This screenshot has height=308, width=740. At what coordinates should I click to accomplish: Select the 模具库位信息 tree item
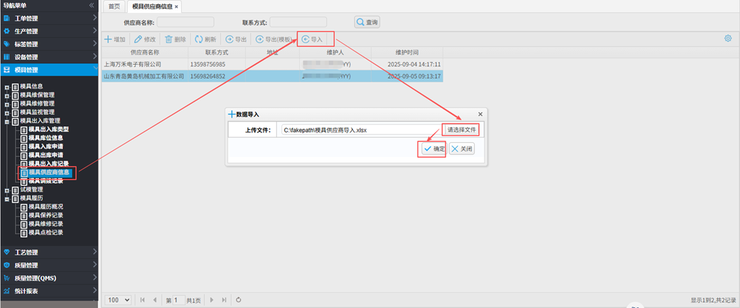(50, 138)
